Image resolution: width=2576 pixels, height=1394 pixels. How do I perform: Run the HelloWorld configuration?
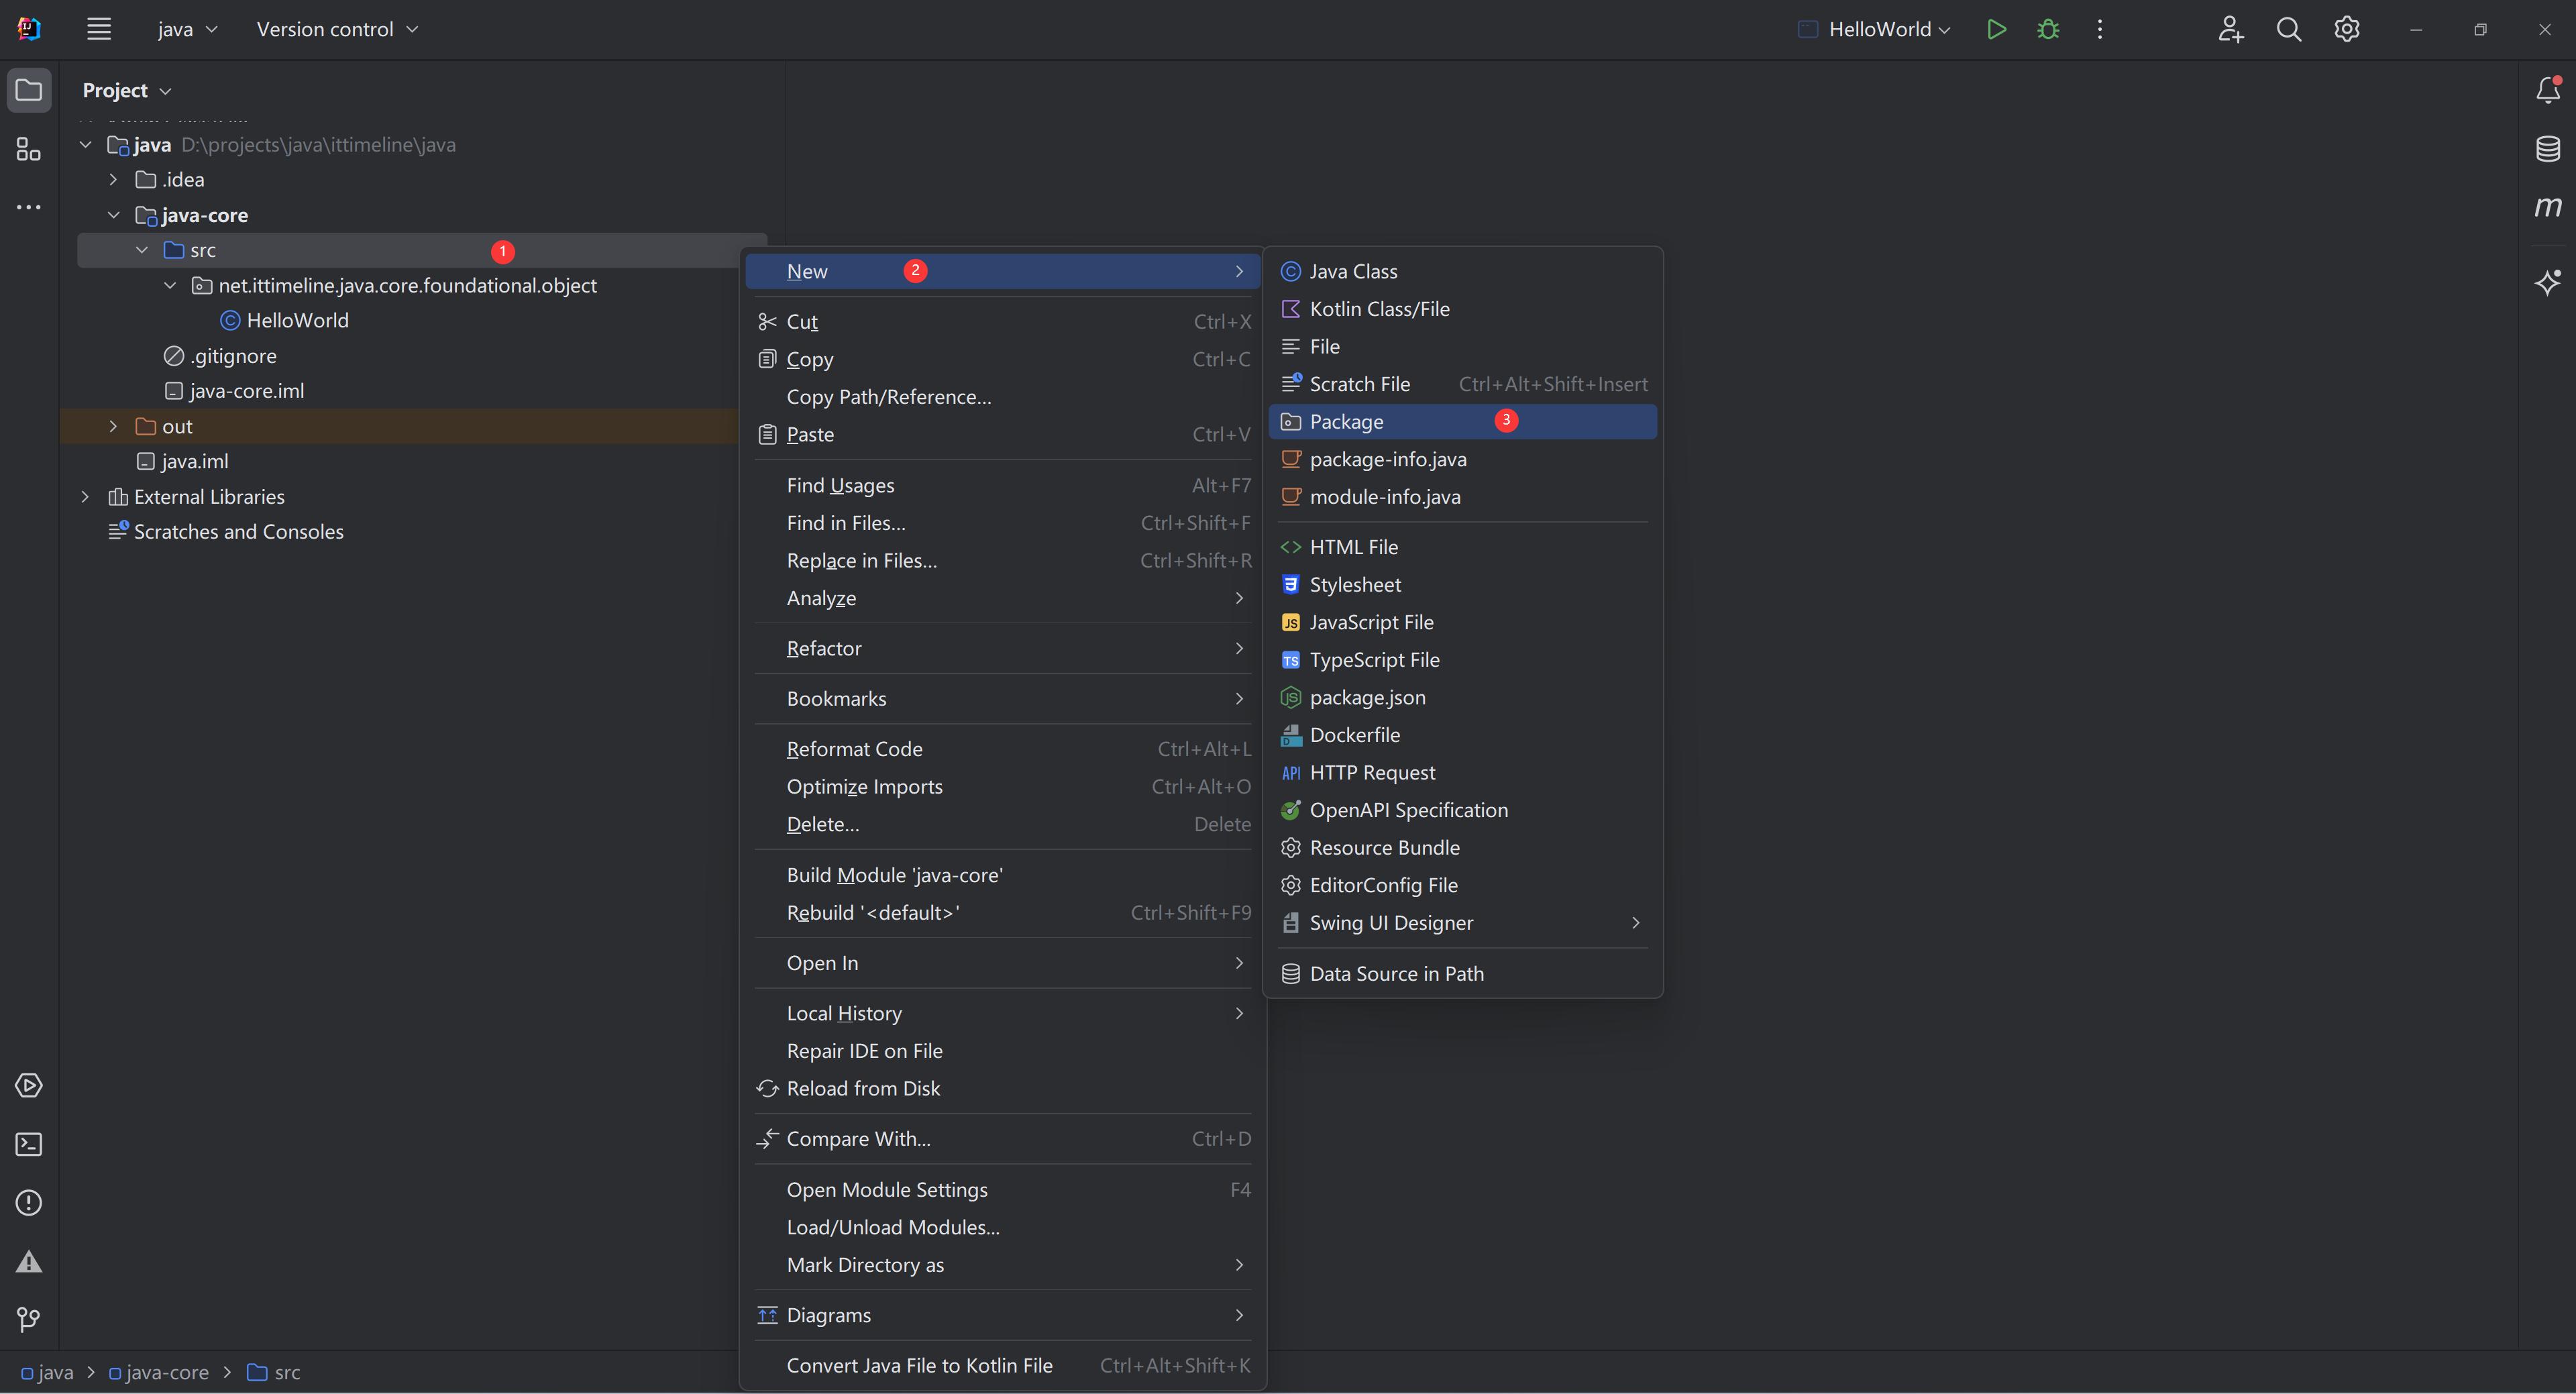coord(1996,29)
